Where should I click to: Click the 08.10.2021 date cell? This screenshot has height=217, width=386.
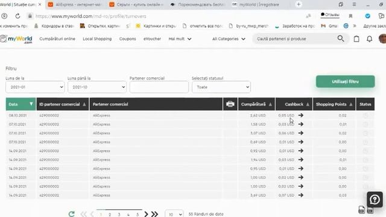coord(17,115)
